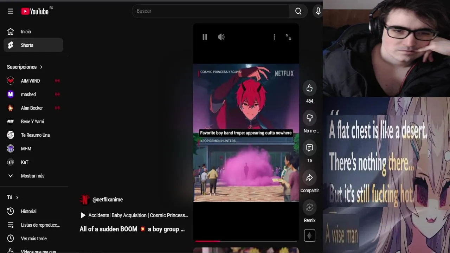Expand the Suscripciones section
Screen dimensions: 450x253
point(25,67)
